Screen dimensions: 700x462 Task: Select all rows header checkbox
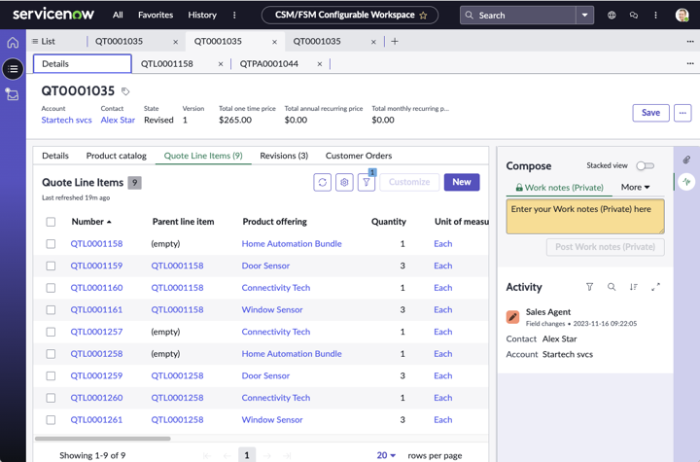pos(51,222)
